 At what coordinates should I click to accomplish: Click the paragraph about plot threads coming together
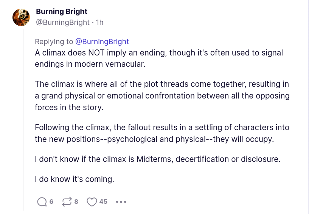tap(162, 95)
